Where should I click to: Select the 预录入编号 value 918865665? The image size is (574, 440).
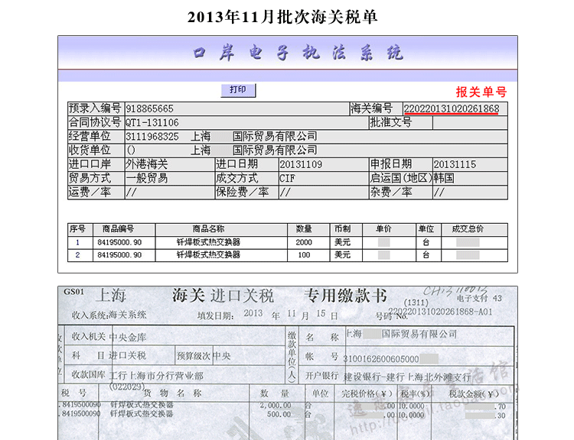(x=149, y=109)
